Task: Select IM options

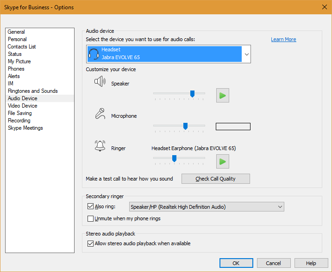Action: (40, 84)
